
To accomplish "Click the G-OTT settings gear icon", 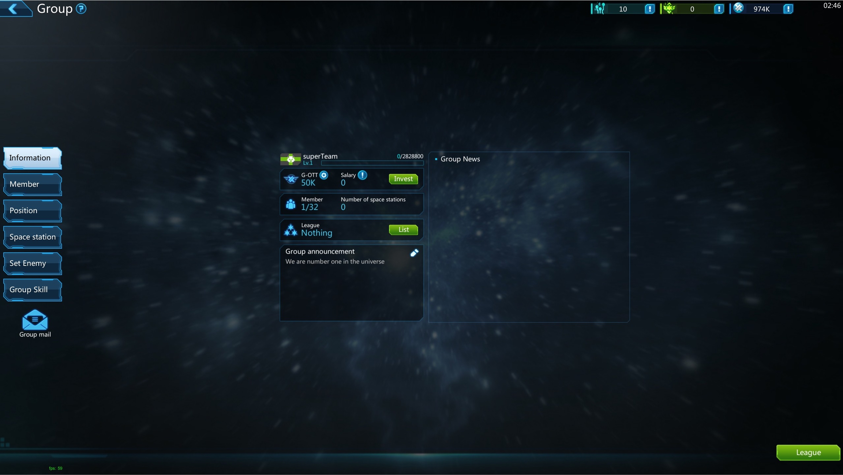I will [324, 175].
